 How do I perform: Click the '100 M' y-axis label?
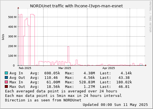click(12, 56)
